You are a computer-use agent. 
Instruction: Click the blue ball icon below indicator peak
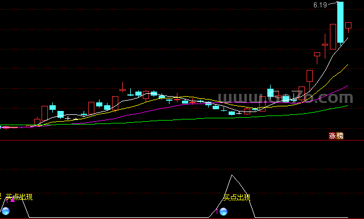click(x=224, y=212)
